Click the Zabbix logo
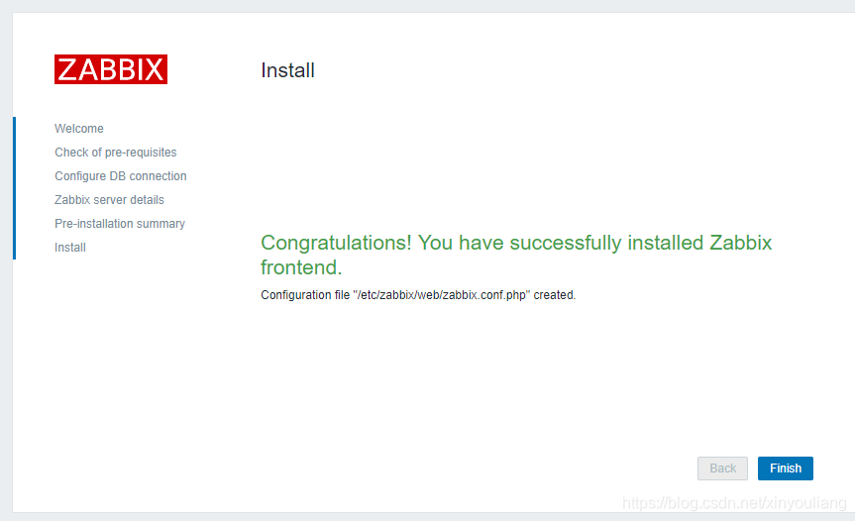 tap(111, 69)
